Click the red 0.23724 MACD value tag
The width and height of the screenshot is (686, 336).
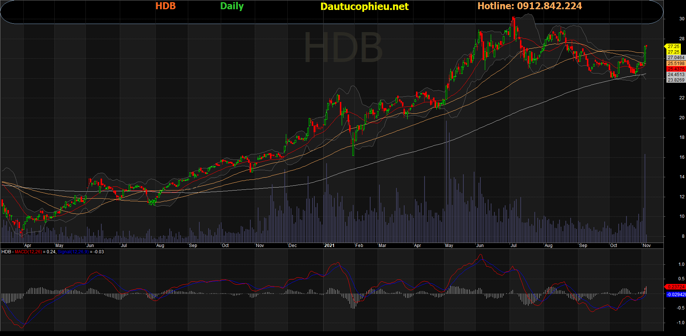click(676, 287)
